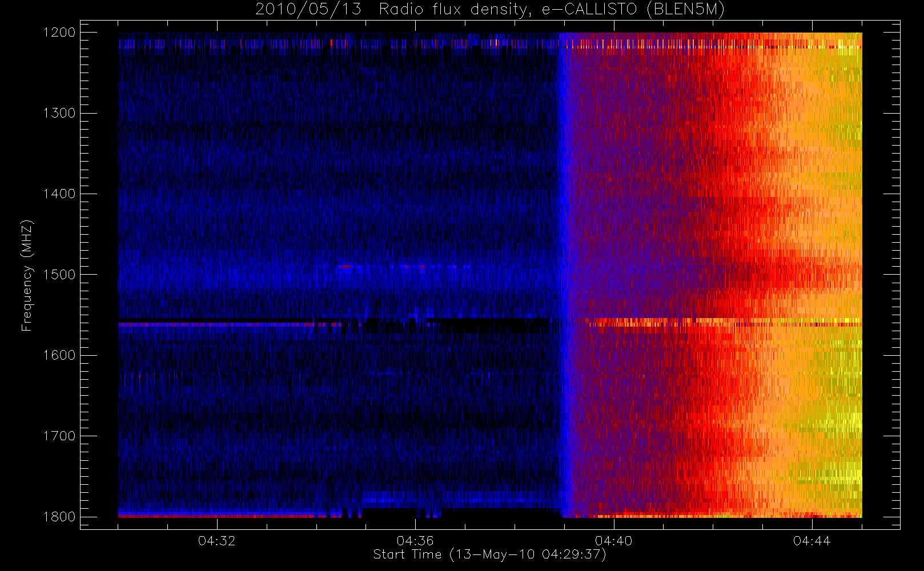Click the 1700 frequency axis label

pyautogui.click(x=59, y=436)
